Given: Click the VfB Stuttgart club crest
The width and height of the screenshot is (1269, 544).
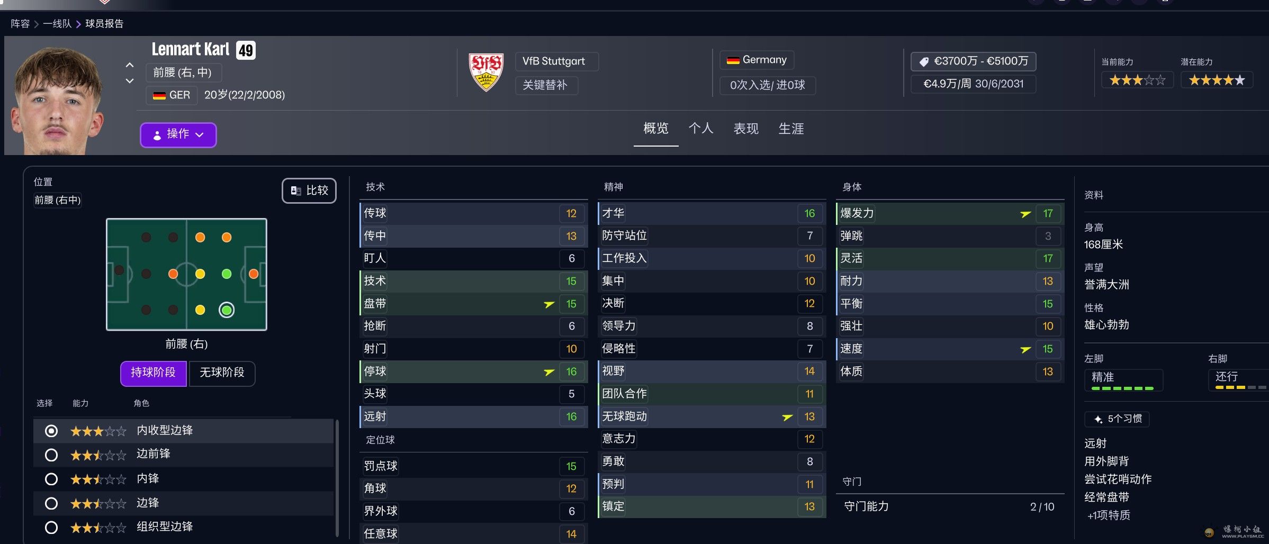Looking at the screenshot, I should [485, 72].
